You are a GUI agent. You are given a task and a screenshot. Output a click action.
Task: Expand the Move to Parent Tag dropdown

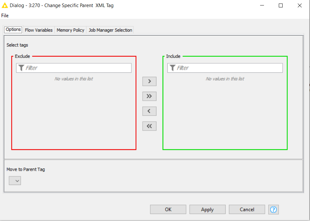point(15,181)
